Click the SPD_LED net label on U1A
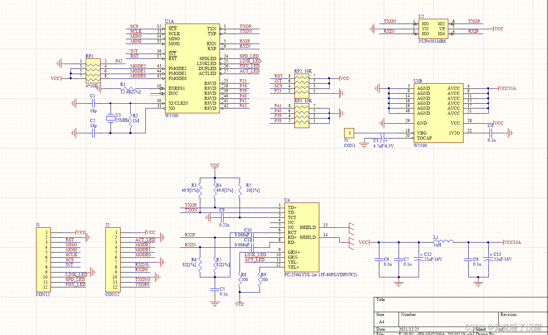This screenshot has width=548, height=335. 249,56
